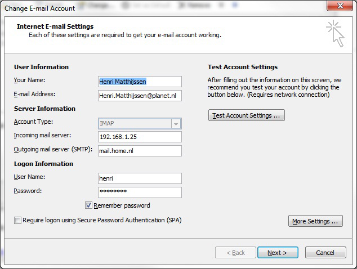Click the Change E-mail Account title bar
Screen dimensions: 357x269
click(159, 7)
